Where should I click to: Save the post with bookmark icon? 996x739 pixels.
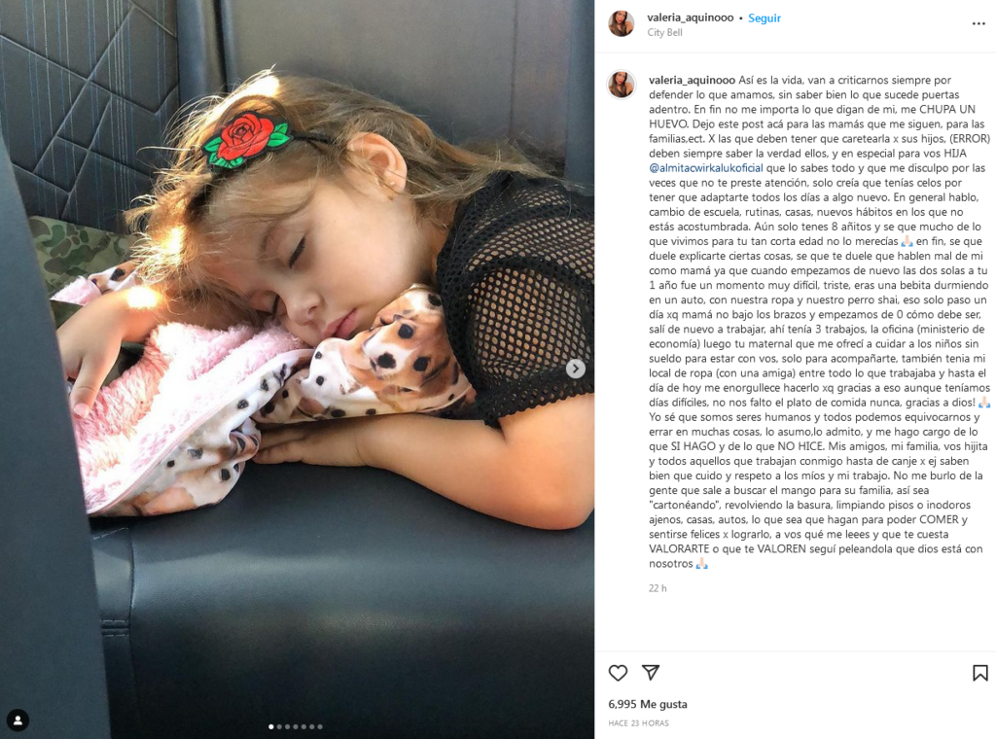point(980,673)
